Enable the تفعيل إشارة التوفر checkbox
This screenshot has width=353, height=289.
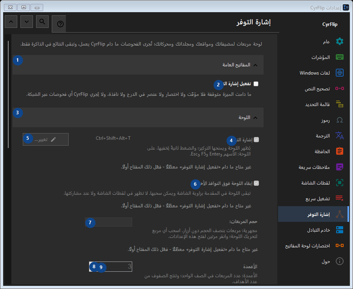tap(256, 84)
